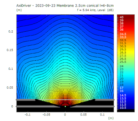Click the '32.5' value on the color scale

(x=123, y=40)
